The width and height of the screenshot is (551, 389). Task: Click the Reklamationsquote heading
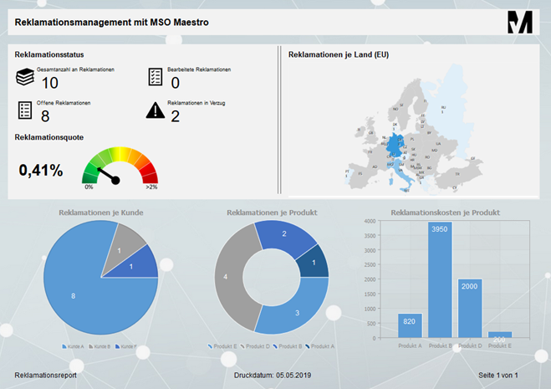pos(49,137)
